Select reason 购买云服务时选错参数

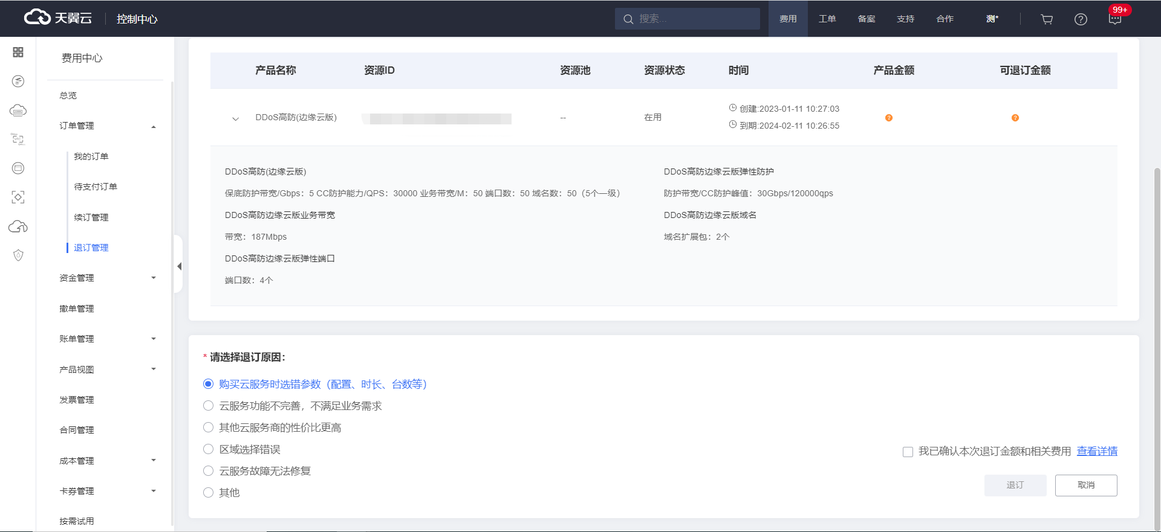(x=208, y=384)
